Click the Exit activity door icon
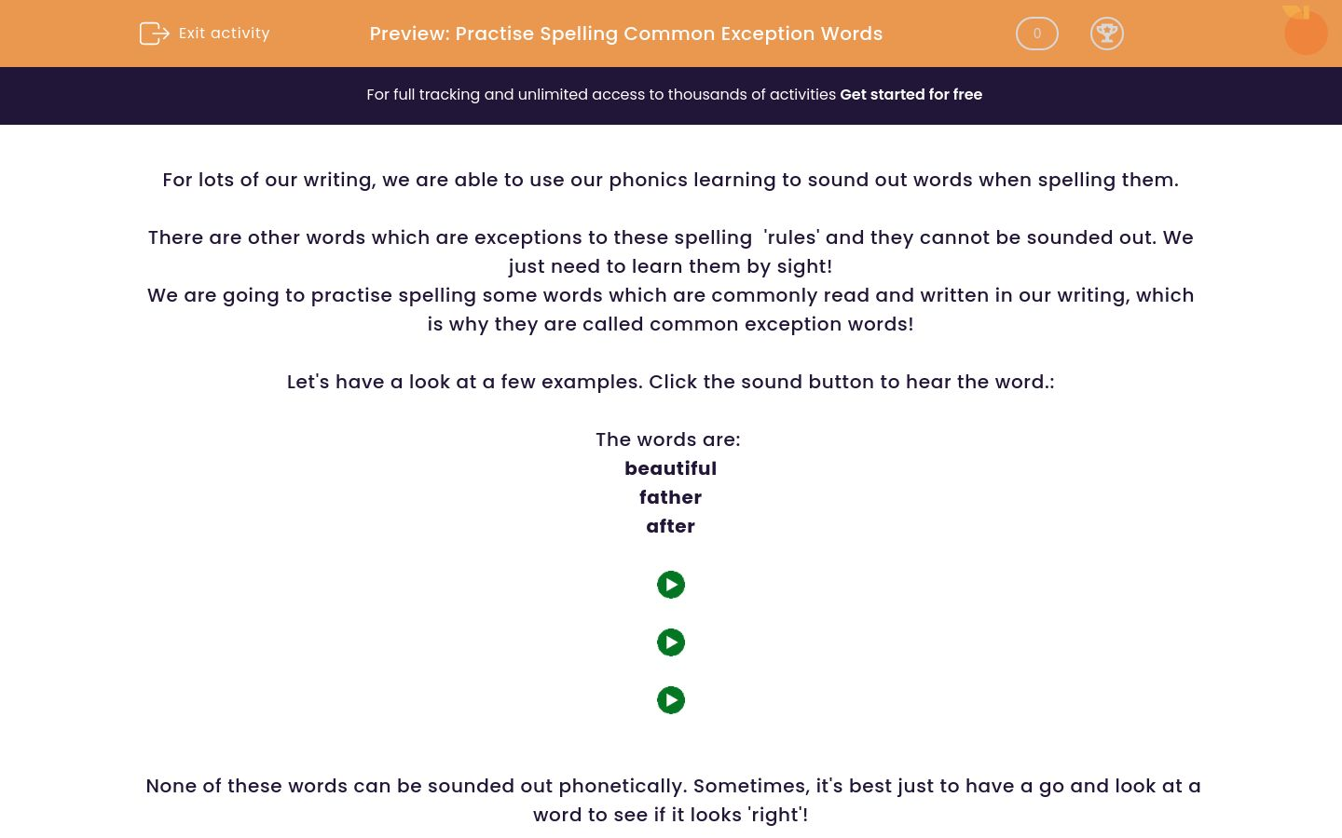The height and width of the screenshot is (838, 1342). point(155,34)
